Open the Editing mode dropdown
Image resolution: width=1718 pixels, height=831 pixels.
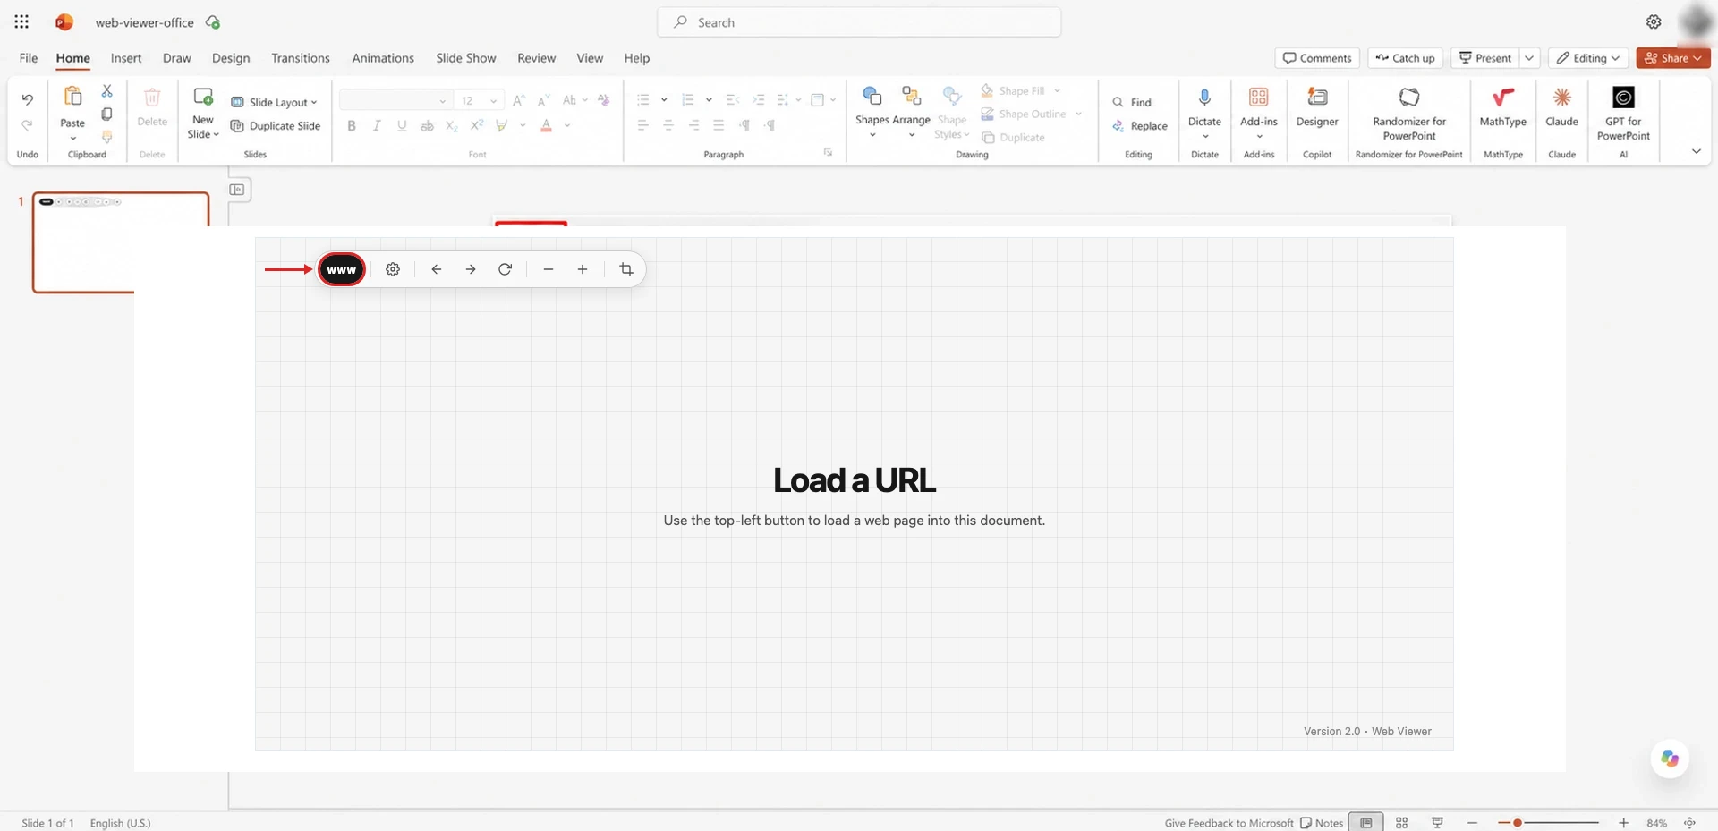coord(1588,58)
